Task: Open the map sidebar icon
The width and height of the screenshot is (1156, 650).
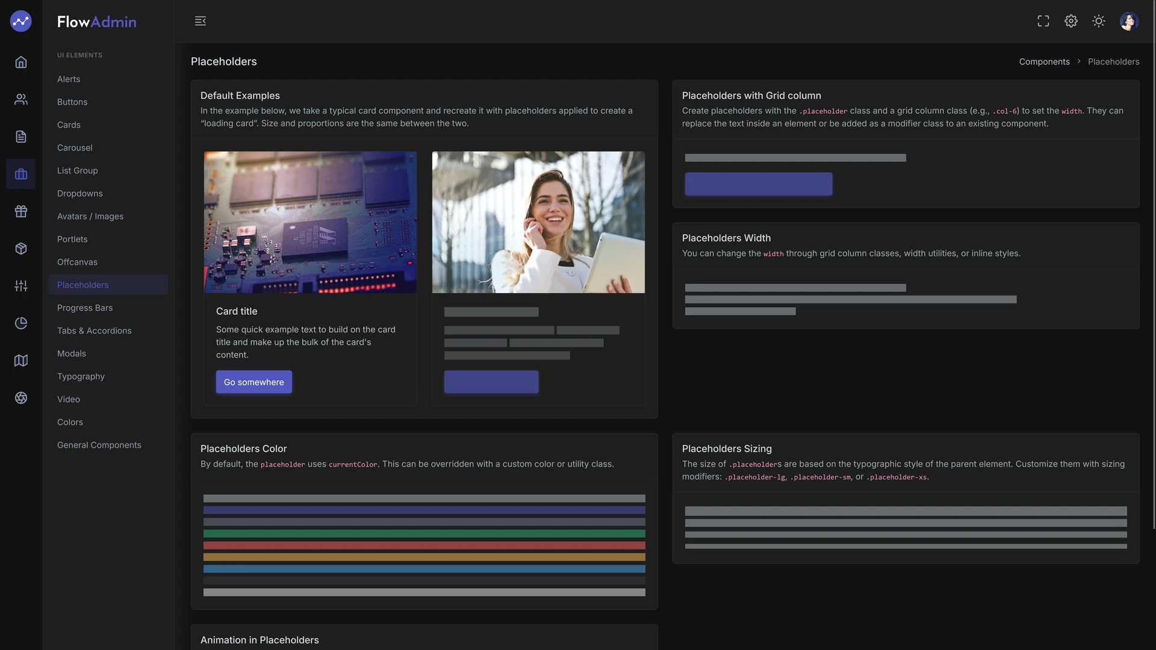Action: click(x=21, y=361)
